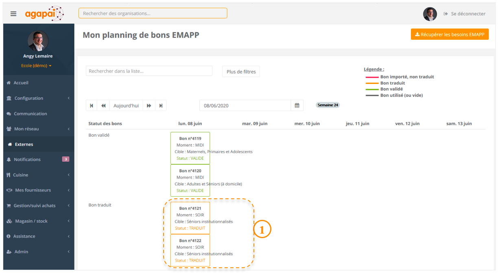Screen dimensions: 498x273
Task: Jump to last week with skip-forward icon
Action: point(161,105)
